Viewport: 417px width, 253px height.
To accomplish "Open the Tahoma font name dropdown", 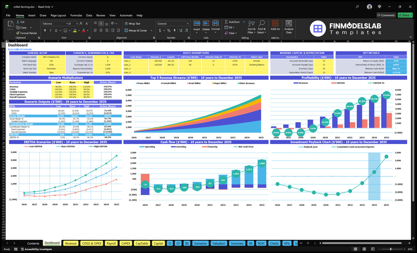I will [x=66, y=24].
